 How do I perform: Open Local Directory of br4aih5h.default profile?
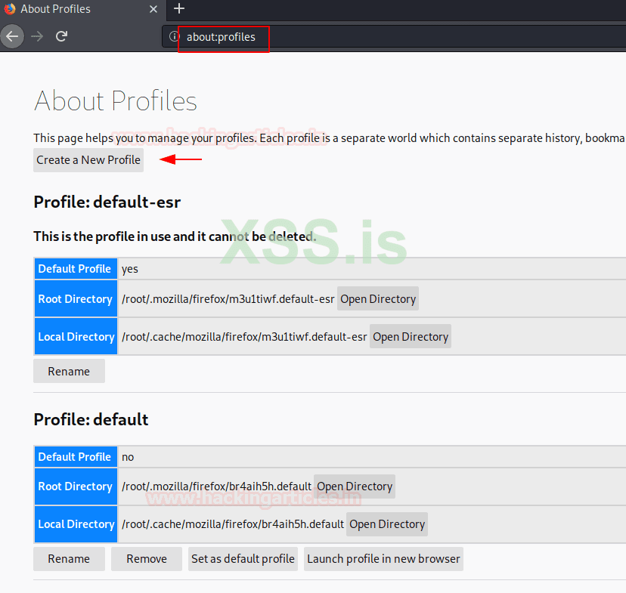pos(387,524)
